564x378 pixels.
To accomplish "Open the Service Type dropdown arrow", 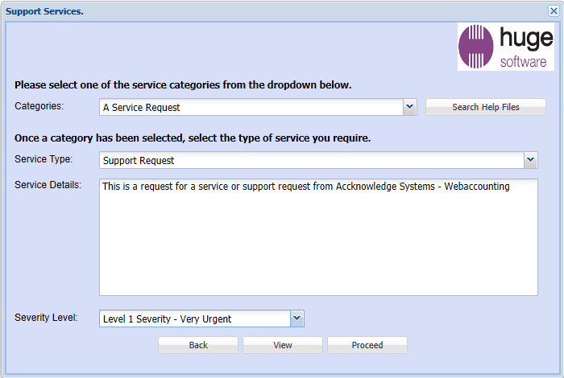I will tap(530, 160).
